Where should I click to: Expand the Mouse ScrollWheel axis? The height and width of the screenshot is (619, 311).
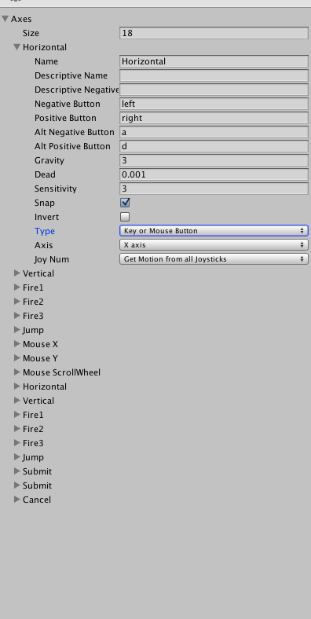point(17,372)
